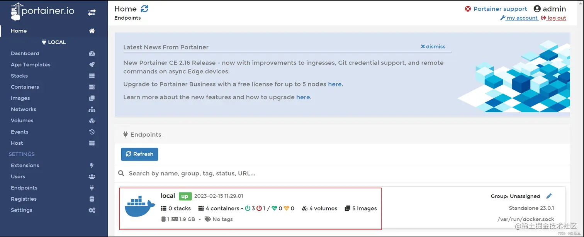This screenshot has width=584, height=237.
Task: Click the Networks sitemap icon
Action: tap(92, 109)
